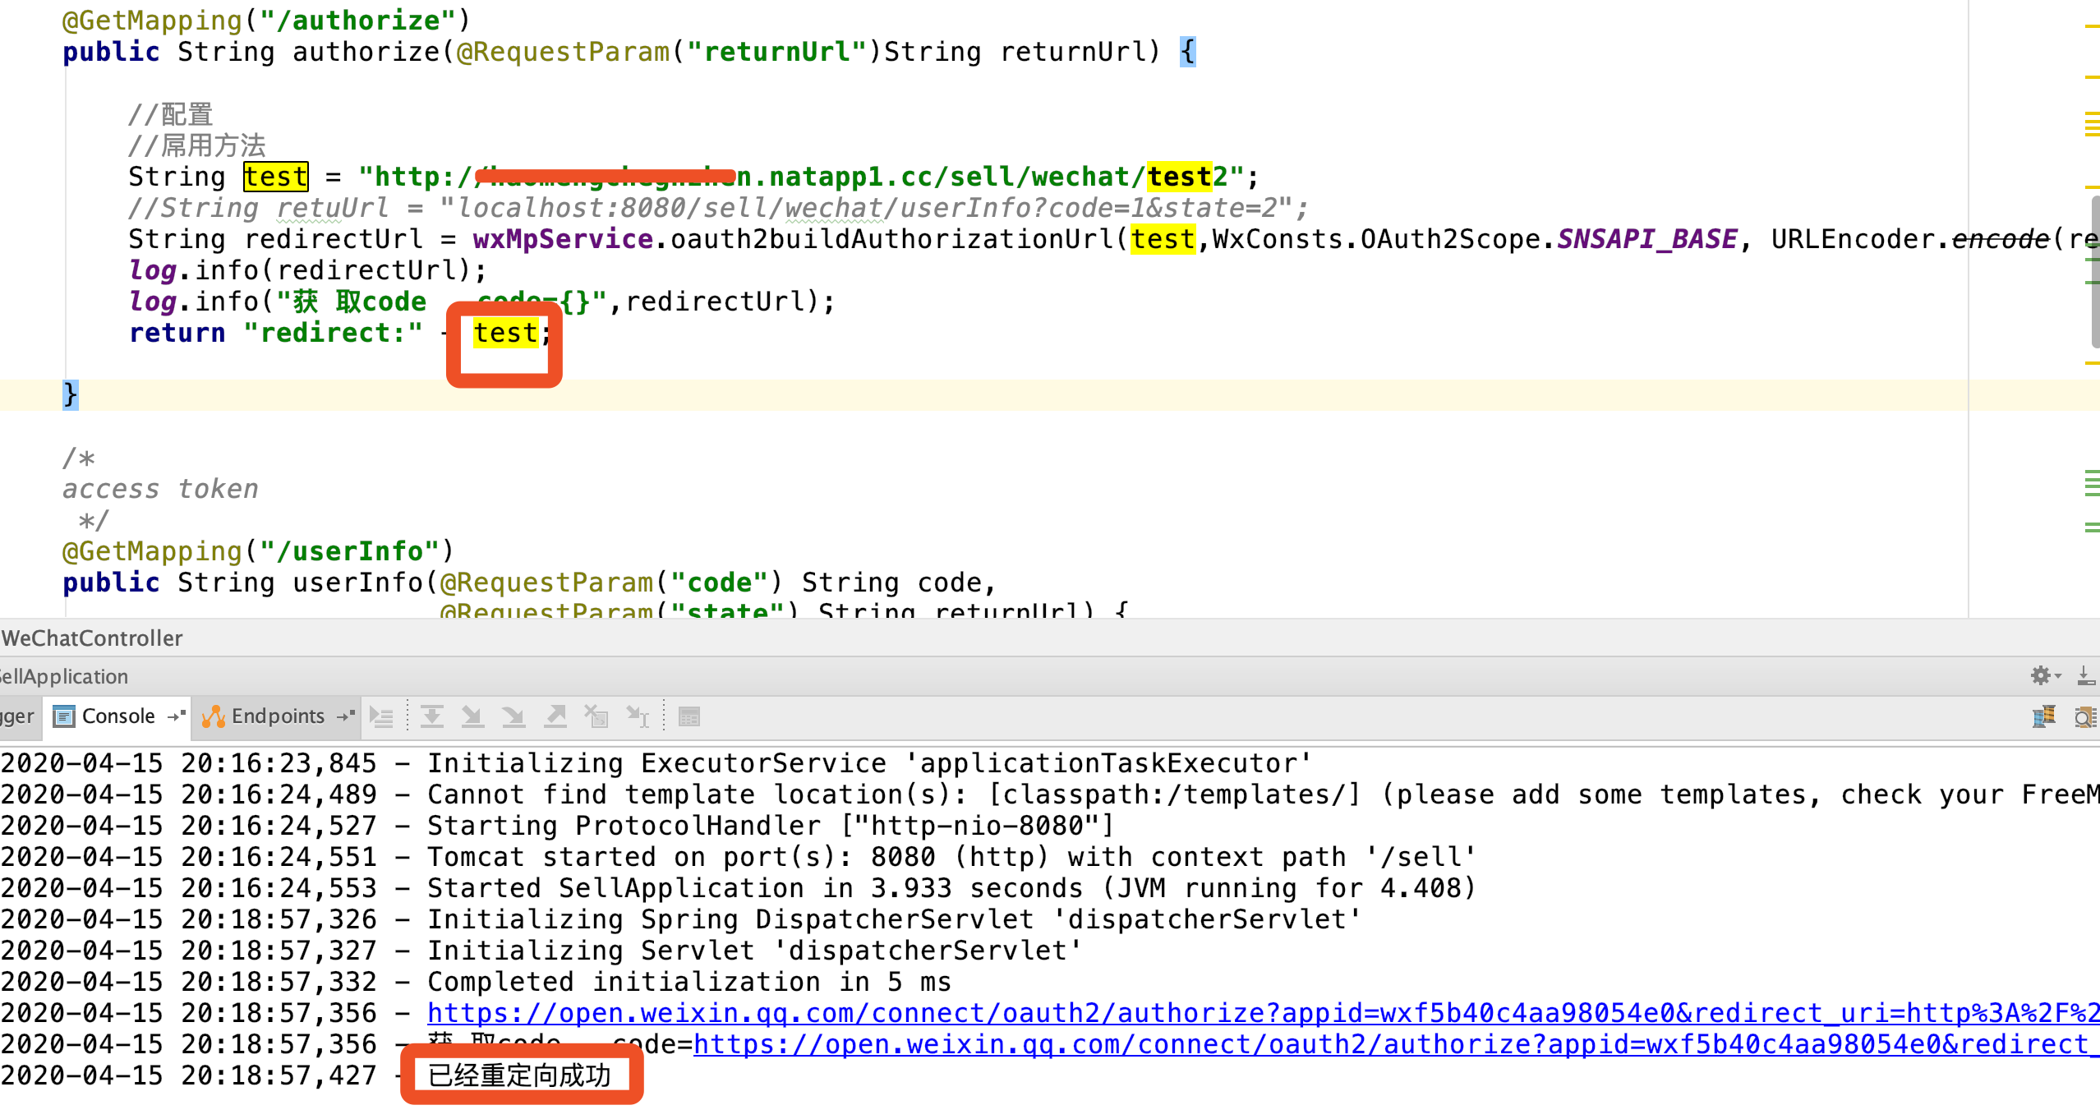
Task: Click the SNSAPI_BASE constant in code
Action: 1647,239
